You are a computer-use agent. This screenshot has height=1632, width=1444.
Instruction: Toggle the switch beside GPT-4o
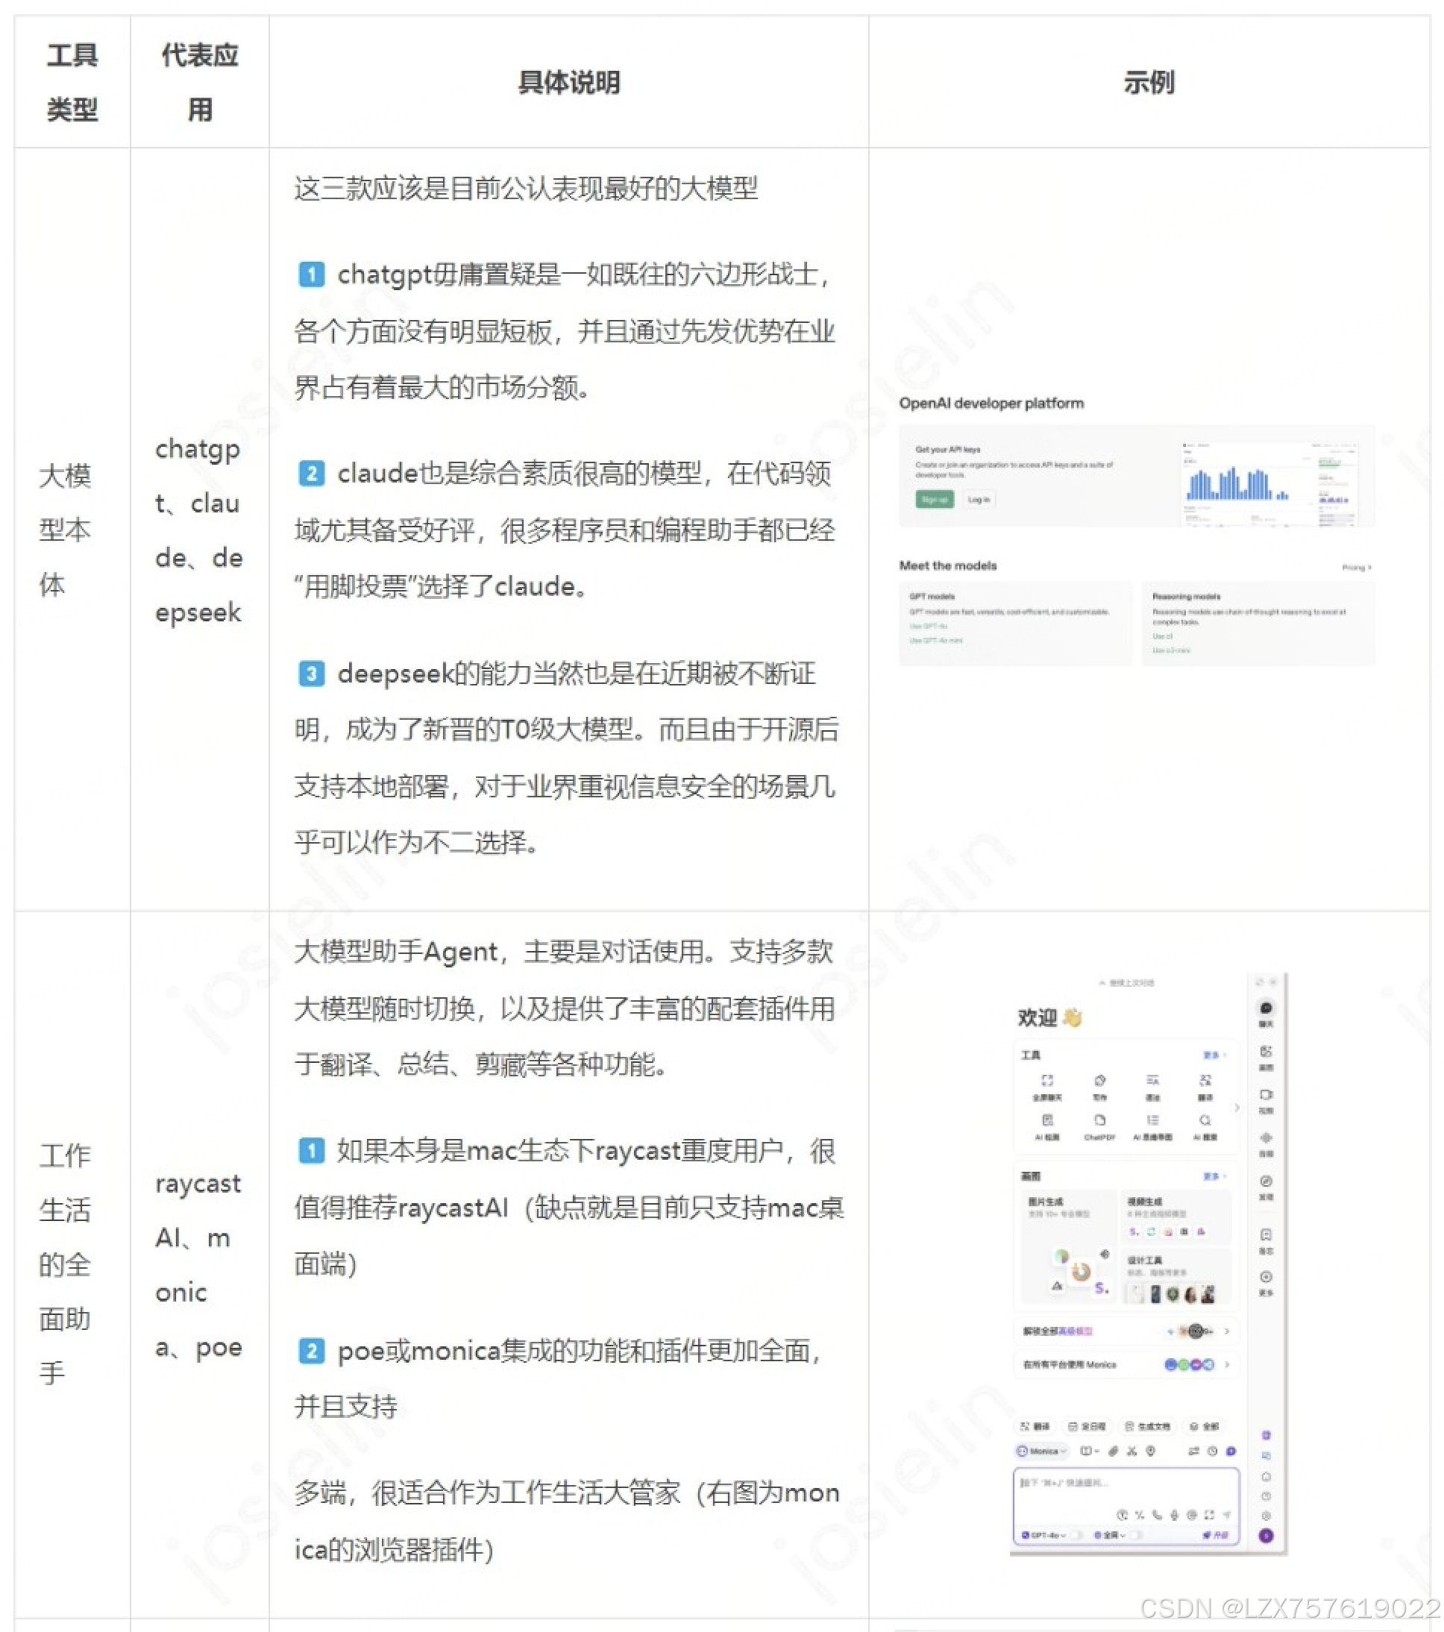[1077, 1534]
